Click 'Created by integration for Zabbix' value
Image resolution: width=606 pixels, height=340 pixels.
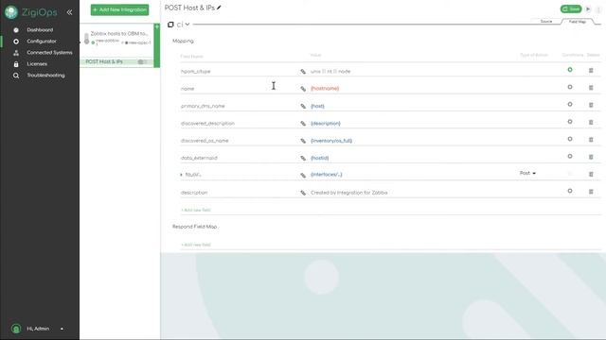click(x=349, y=193)
